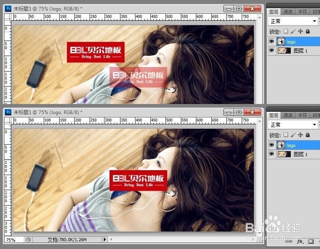
Task: Switch to 字符 tab in the lower panel
Action: click(302, 115)
